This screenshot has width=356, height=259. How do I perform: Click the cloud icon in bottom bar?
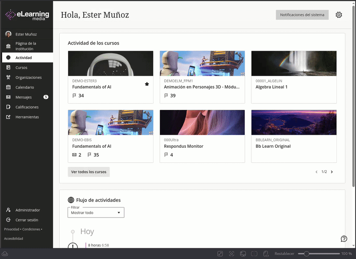[x=5, y=254]
